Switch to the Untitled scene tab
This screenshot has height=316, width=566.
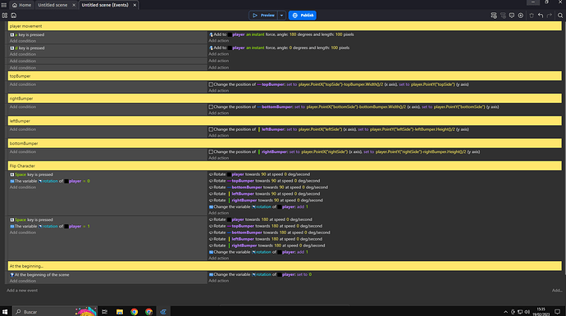point(52,5)
